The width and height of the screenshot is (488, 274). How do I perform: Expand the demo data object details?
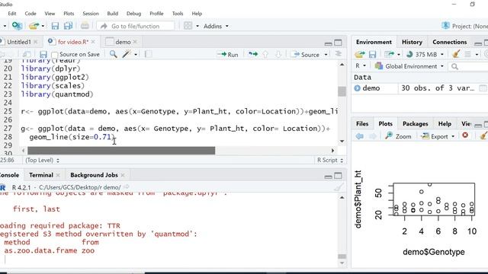(x=357, y=88)
